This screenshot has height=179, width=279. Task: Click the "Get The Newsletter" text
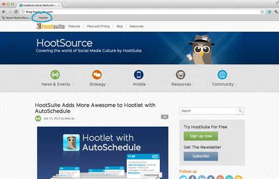pos(202,147)
